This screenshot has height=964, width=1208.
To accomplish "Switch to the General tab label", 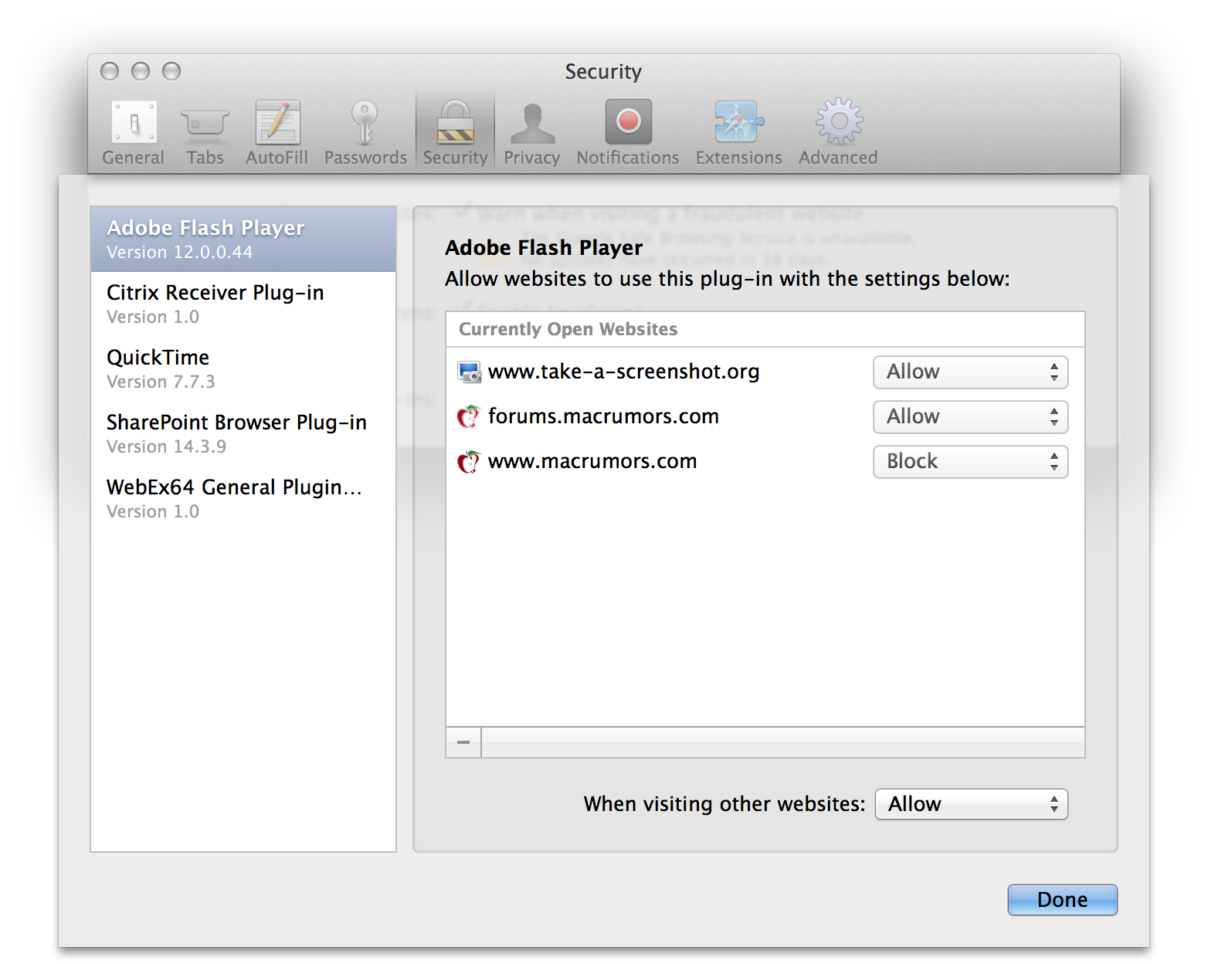I will (x=133, y=158).
